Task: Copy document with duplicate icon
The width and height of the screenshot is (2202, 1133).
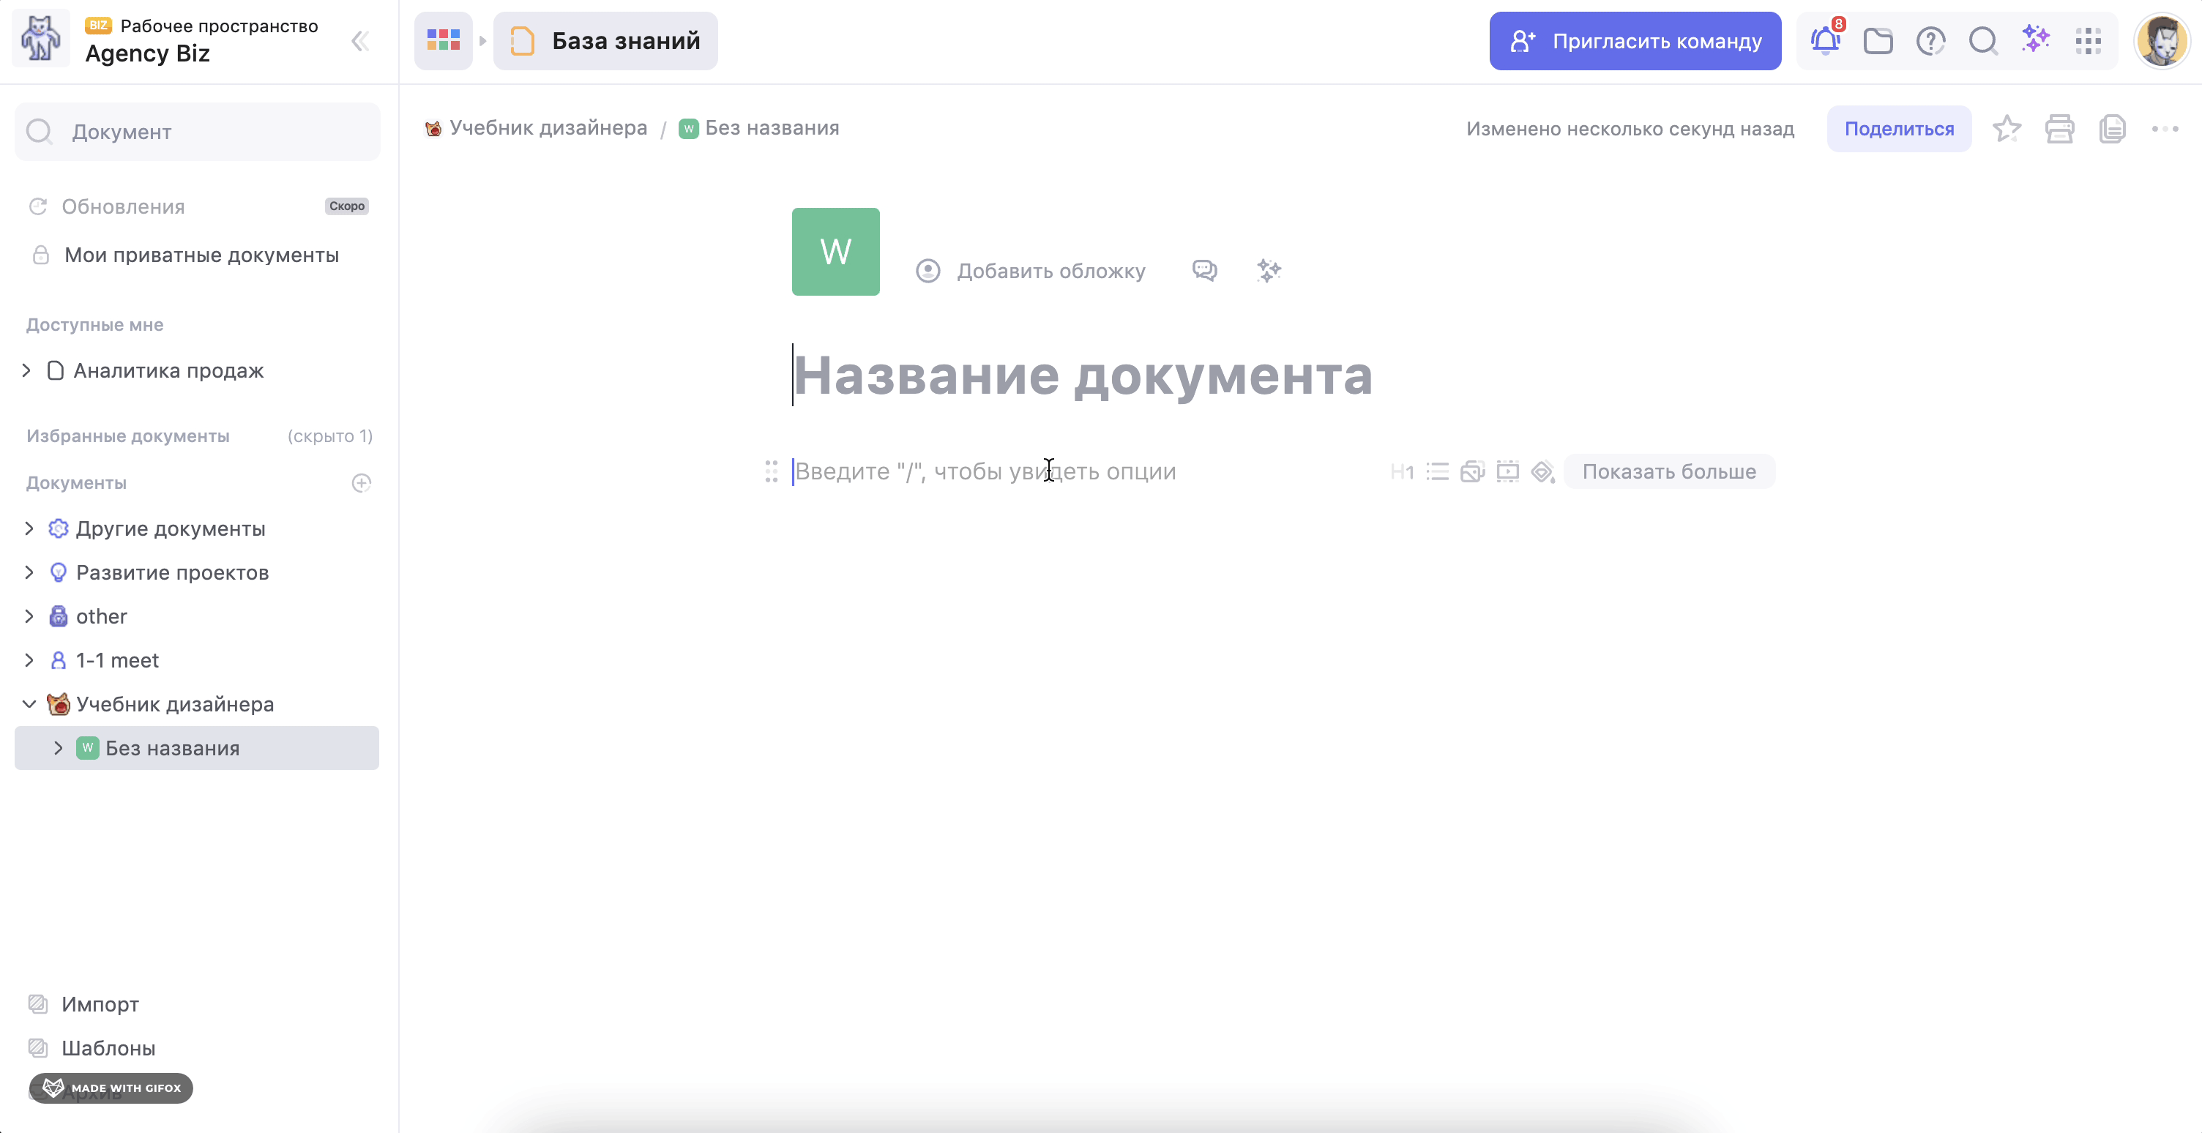Action: coord(2112,129)
